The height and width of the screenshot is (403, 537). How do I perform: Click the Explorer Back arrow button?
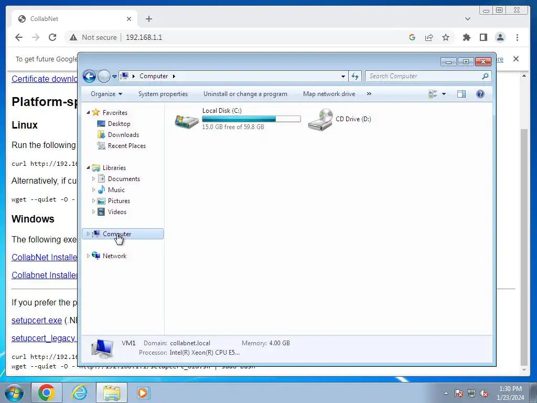pyautogui.click(x=89, y=76)
